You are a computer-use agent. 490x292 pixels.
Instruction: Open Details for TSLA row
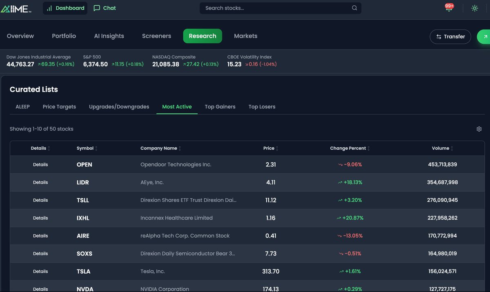pos(40,272)
